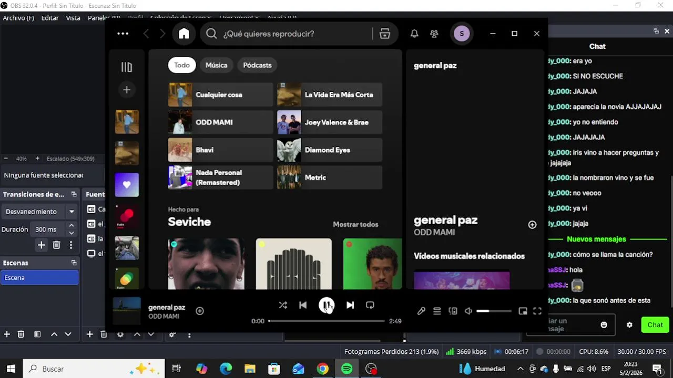Open Diamond Eyes card

click(x=330, y=150)
